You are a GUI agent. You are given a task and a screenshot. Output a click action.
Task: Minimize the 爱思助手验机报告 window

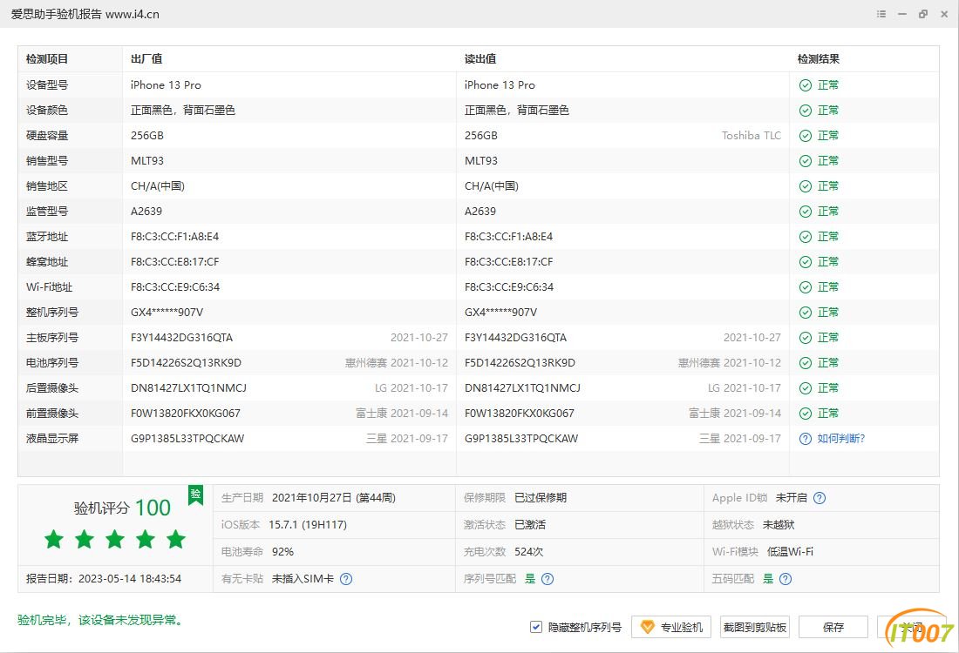pos(902,13)
